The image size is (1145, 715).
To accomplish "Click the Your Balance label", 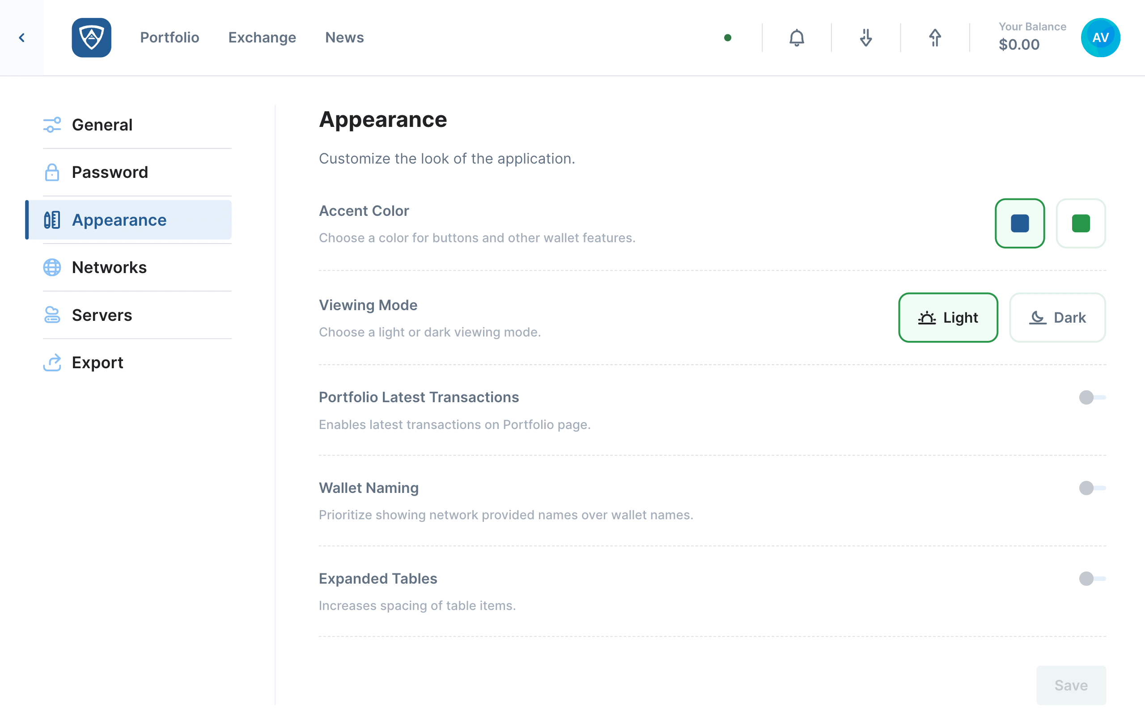I will click(x=1032, y=27).
